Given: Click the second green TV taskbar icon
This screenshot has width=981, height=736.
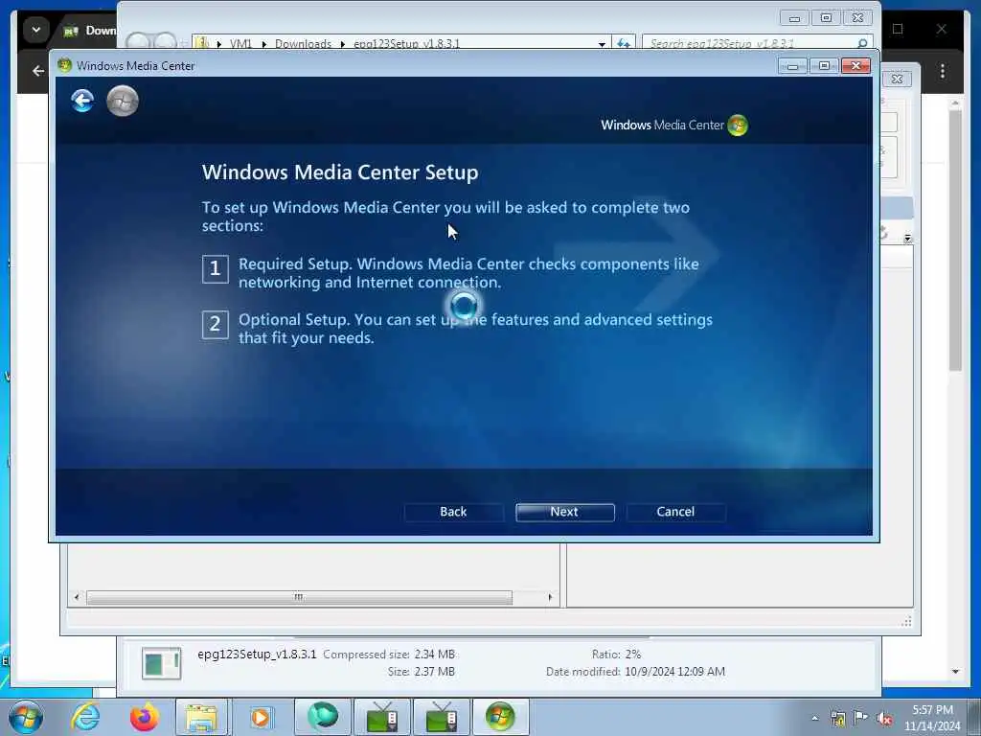Looking at the screenshot, I should (441, 717).
